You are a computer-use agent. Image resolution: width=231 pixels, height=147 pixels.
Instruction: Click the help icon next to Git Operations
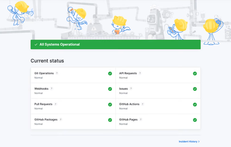coord(57,73)
